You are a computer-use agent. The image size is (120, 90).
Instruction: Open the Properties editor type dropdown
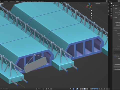tap(112, 3)
